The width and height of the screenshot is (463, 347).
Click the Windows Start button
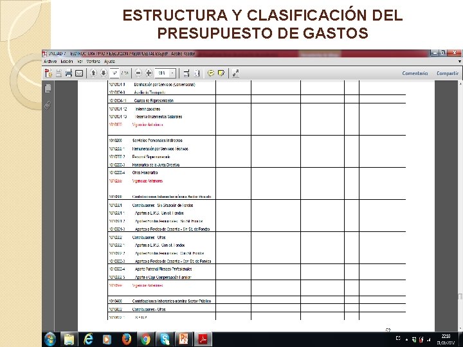[50, 339]
